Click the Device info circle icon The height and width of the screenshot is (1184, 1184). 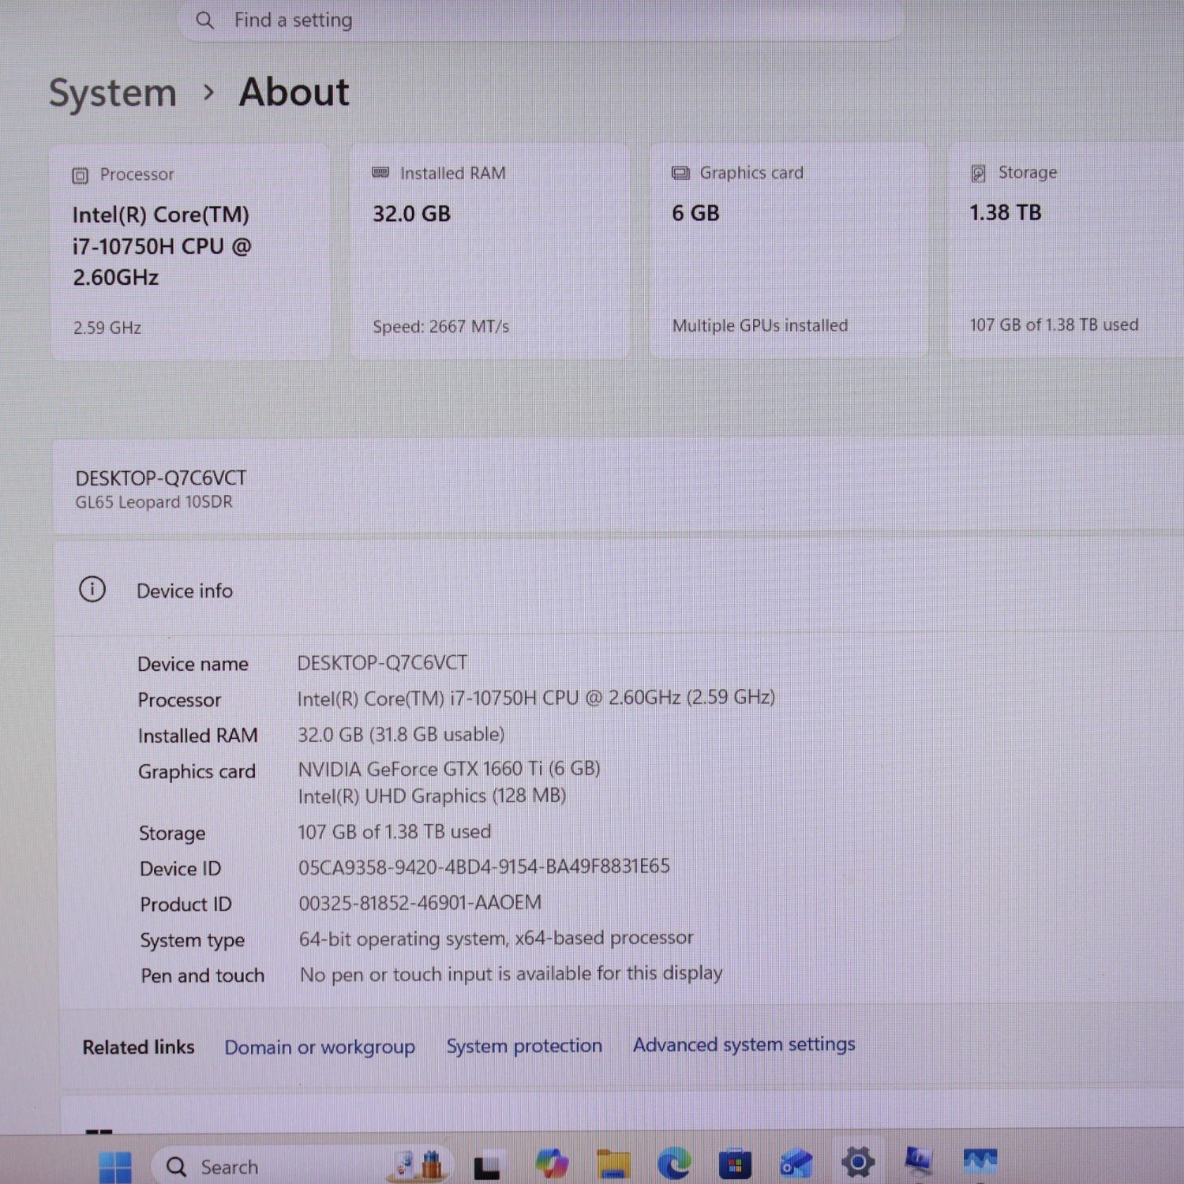pyautogui.click(x=92, y=589)
